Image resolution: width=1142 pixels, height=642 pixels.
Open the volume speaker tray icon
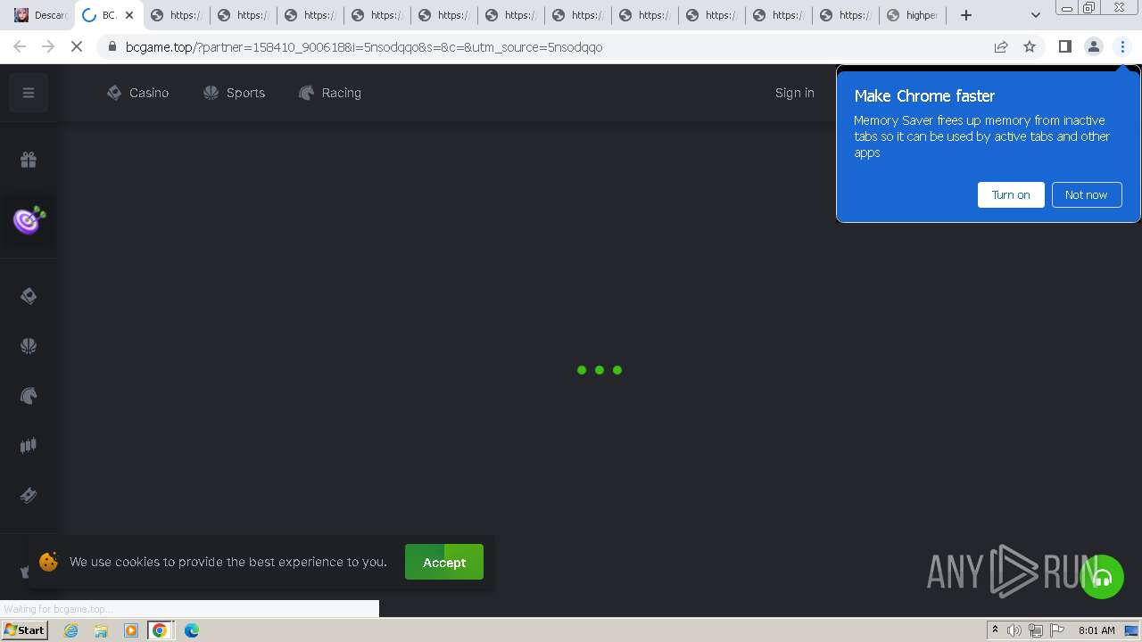(1014, 630)
